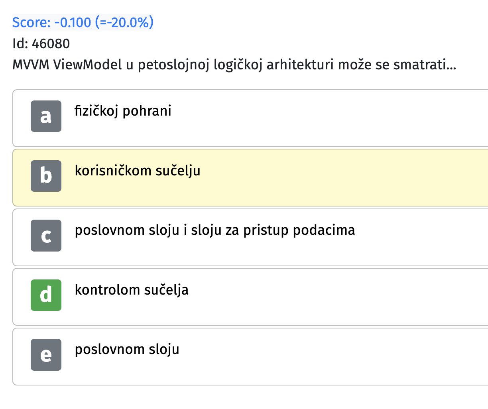Open the blue Score -0.100 link
This screenshot has width=488, height=409.
(x=83, y=22)
